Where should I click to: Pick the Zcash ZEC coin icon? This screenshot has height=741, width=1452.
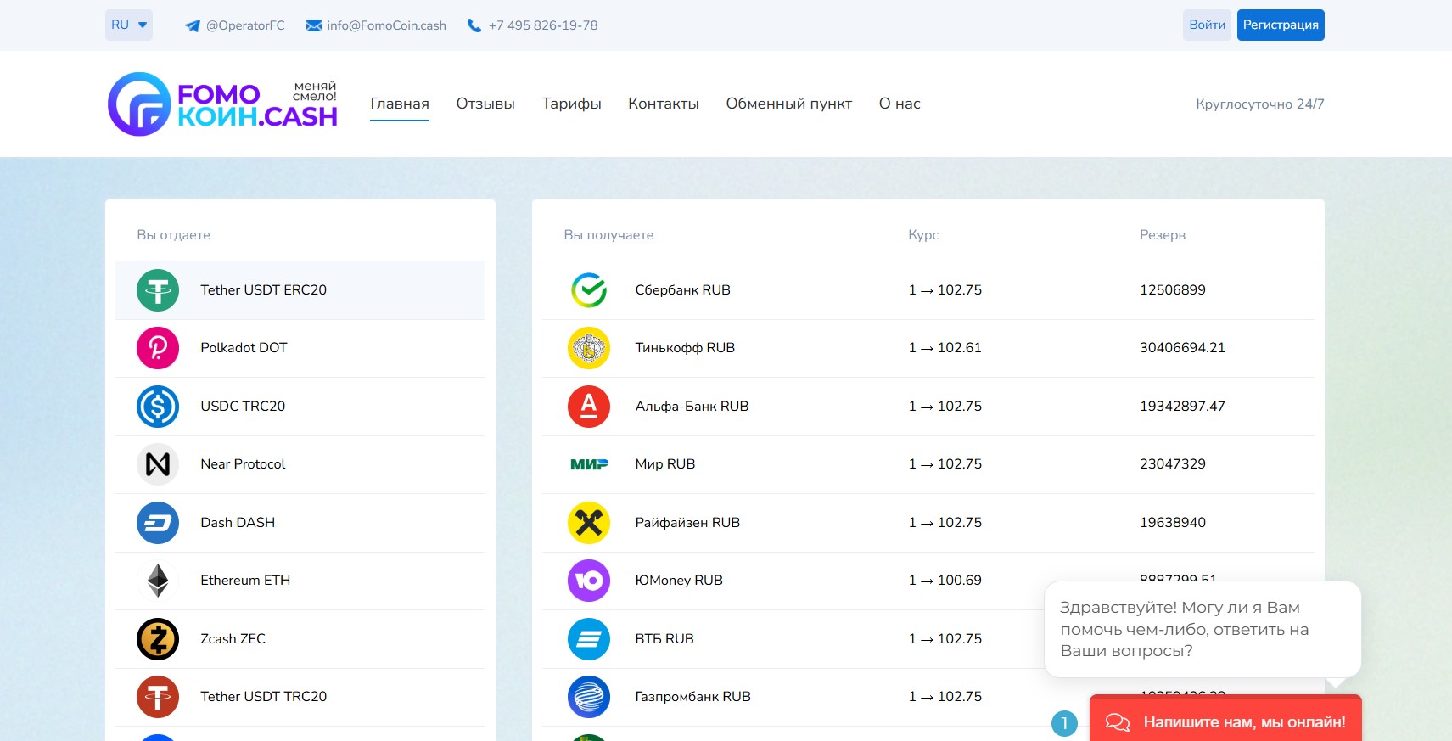click(x=158, y=639)
